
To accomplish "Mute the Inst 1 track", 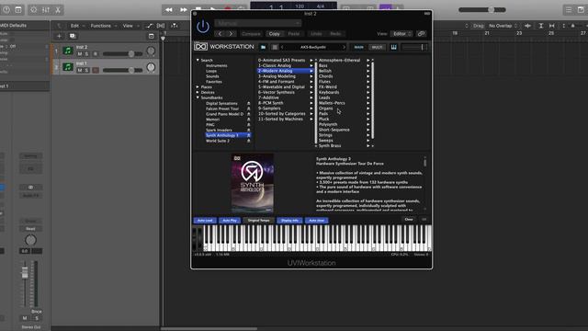I will coord(80,70).
